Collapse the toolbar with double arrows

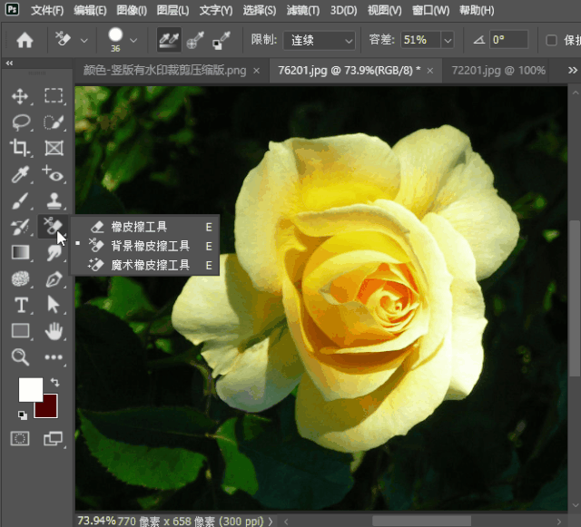click(9, 63)
